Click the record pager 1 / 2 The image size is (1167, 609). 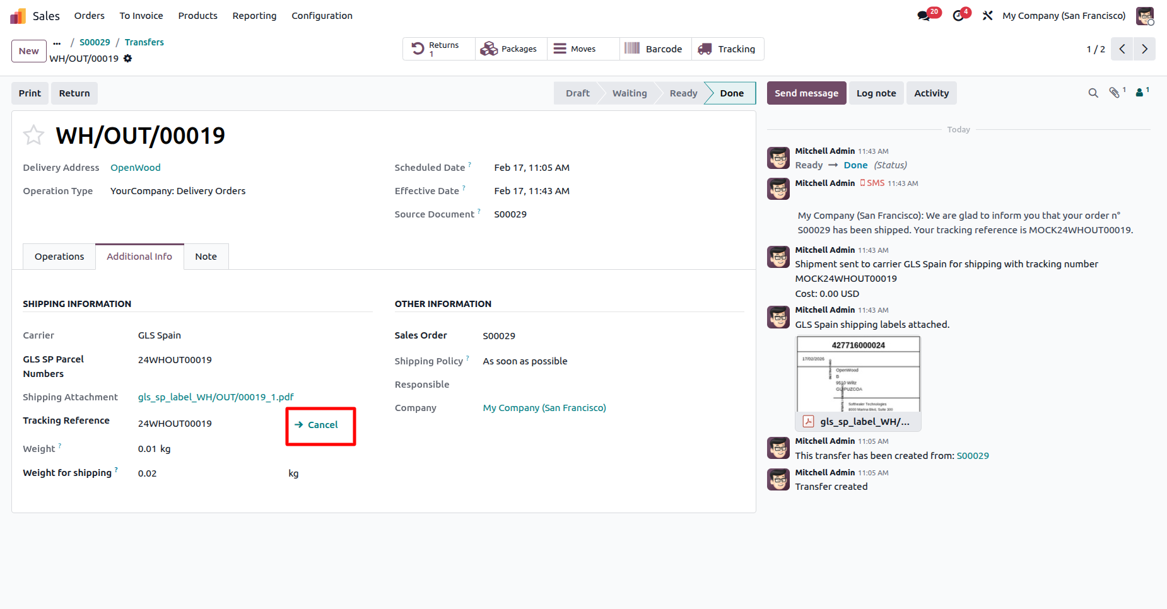tap(1096, 49)
